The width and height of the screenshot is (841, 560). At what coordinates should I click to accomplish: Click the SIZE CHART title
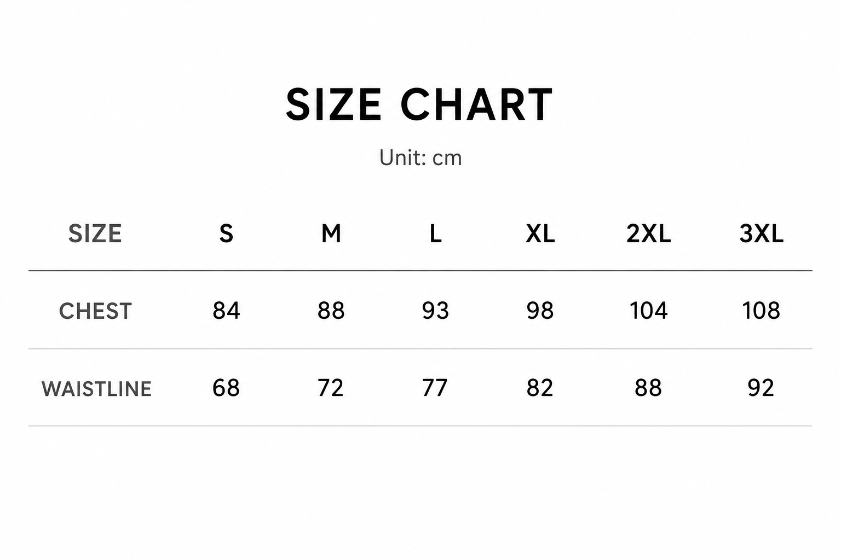[x=419, y=104]
